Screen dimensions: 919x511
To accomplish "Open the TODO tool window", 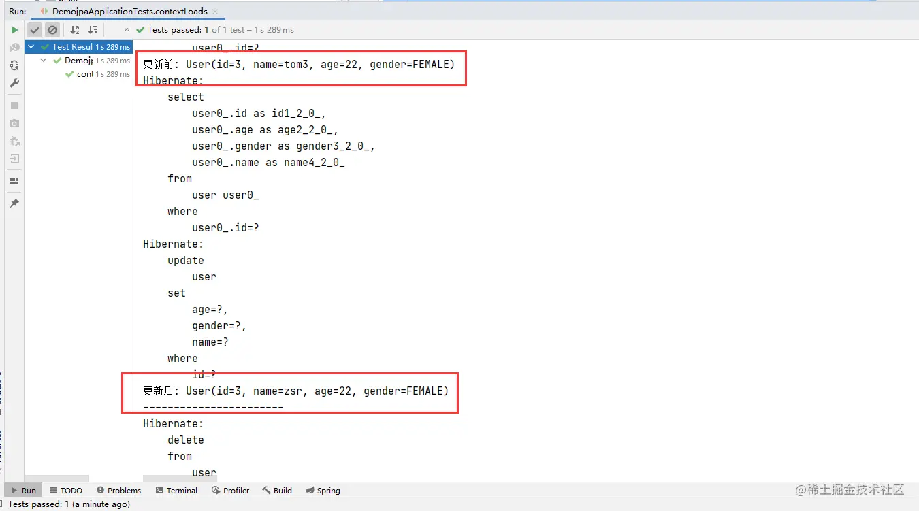I will point(66,490).
